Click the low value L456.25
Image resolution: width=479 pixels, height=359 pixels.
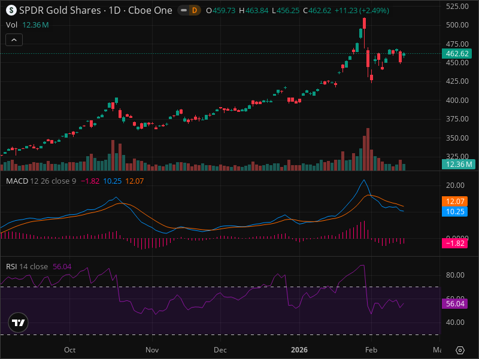click(x=286, y=11)
